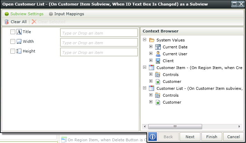The width and height of the screenshot is (246, 143).
Task: Select the Customer List - (On Customer Item row
Action: pyautogui.click(x=199, y=88)
